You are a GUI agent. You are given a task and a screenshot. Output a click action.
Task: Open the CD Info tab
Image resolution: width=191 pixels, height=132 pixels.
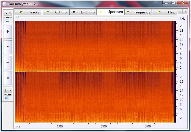point(57,12)
